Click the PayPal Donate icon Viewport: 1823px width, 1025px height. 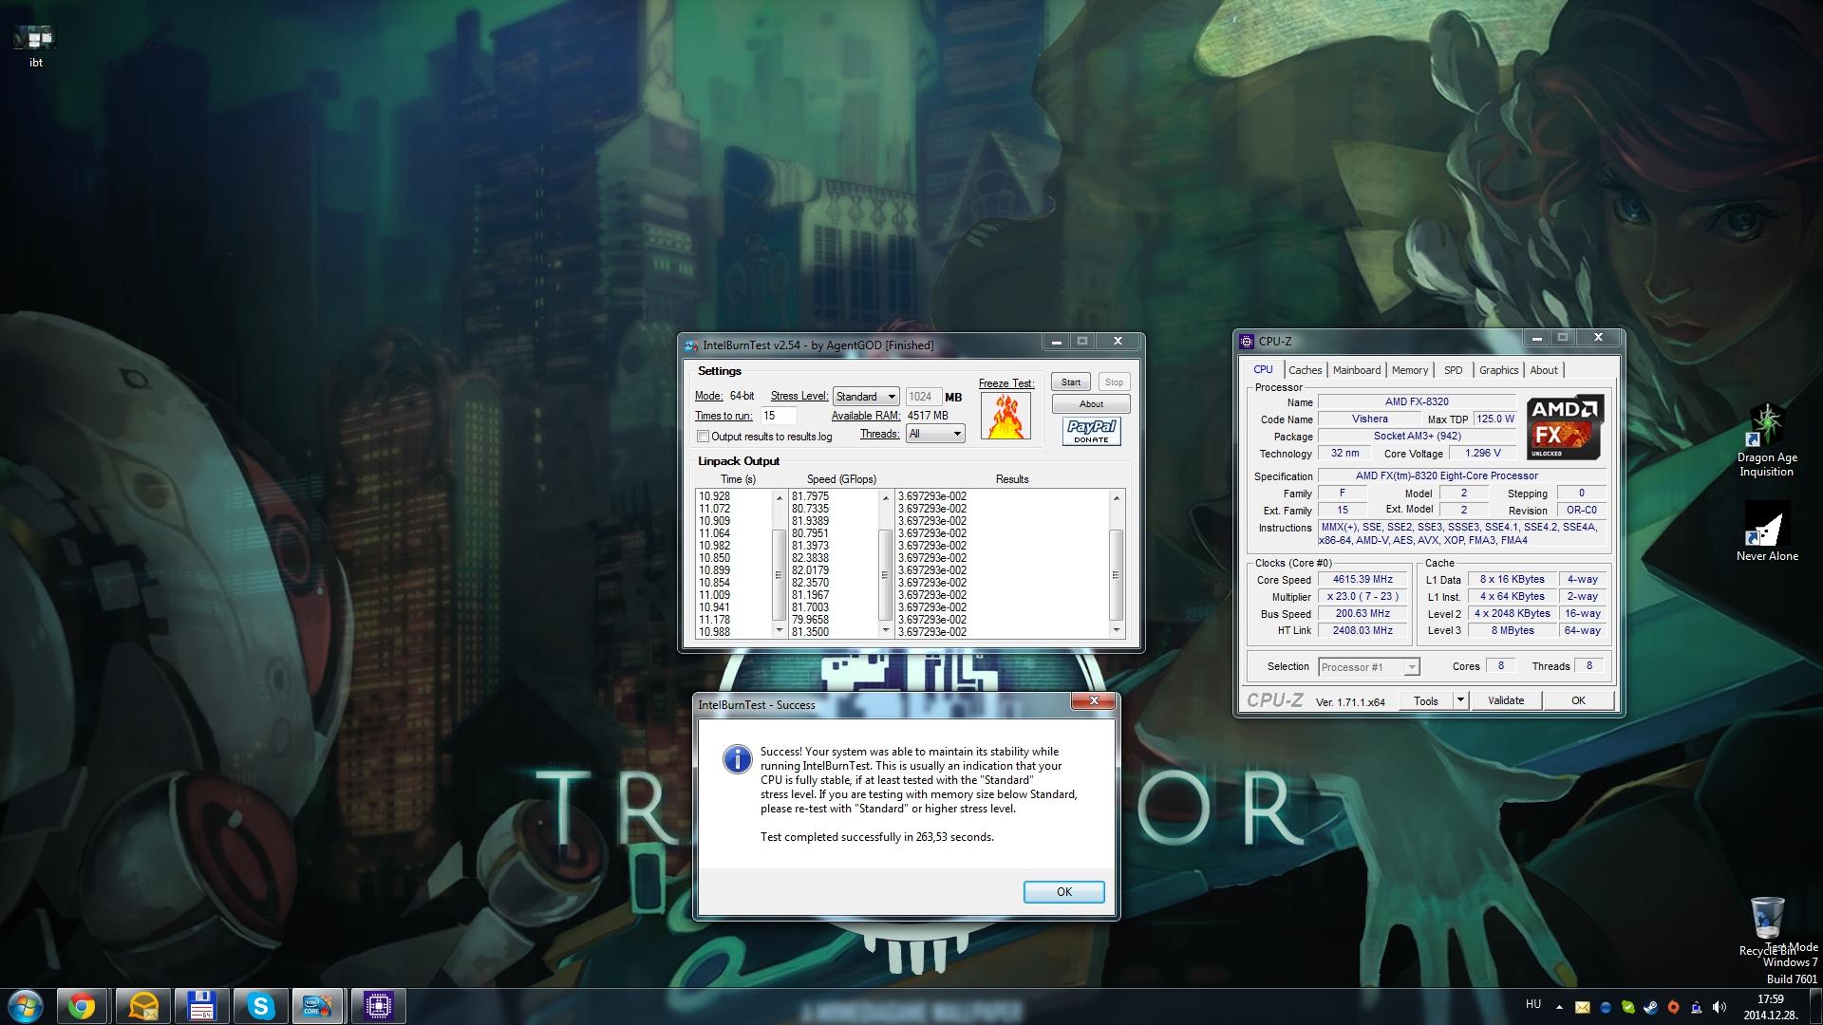pos(1091,431)
